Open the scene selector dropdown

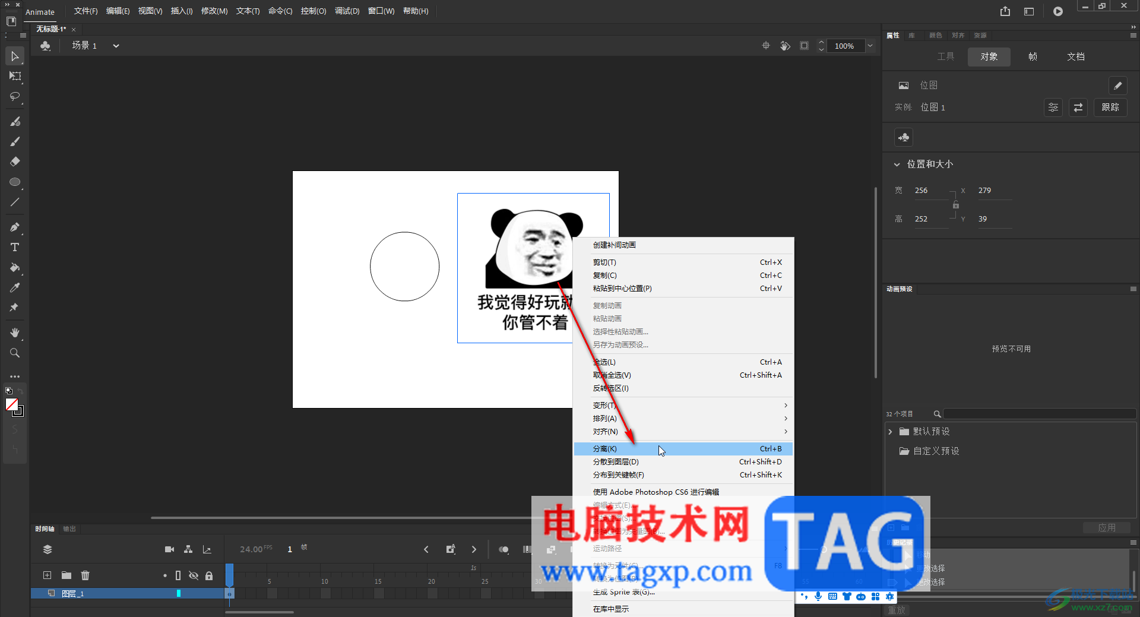[x=116, y=46]
